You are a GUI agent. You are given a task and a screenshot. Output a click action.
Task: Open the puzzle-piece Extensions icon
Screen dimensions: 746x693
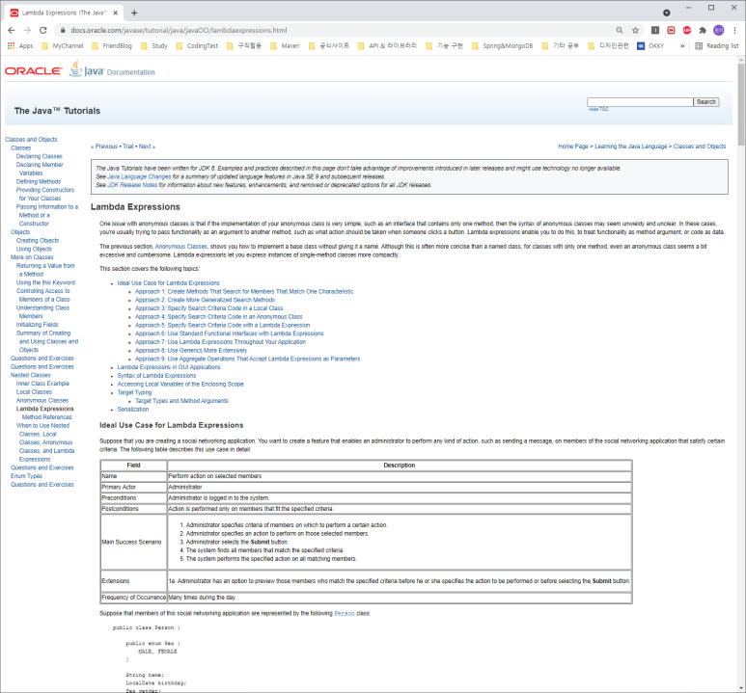(703, 30)
